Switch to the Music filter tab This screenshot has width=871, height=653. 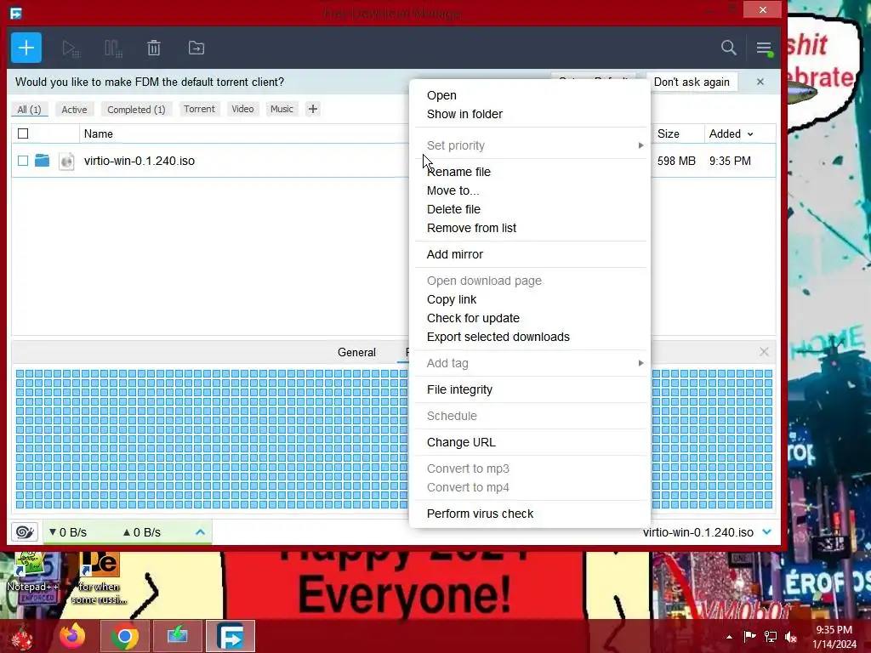coord(282,109)
